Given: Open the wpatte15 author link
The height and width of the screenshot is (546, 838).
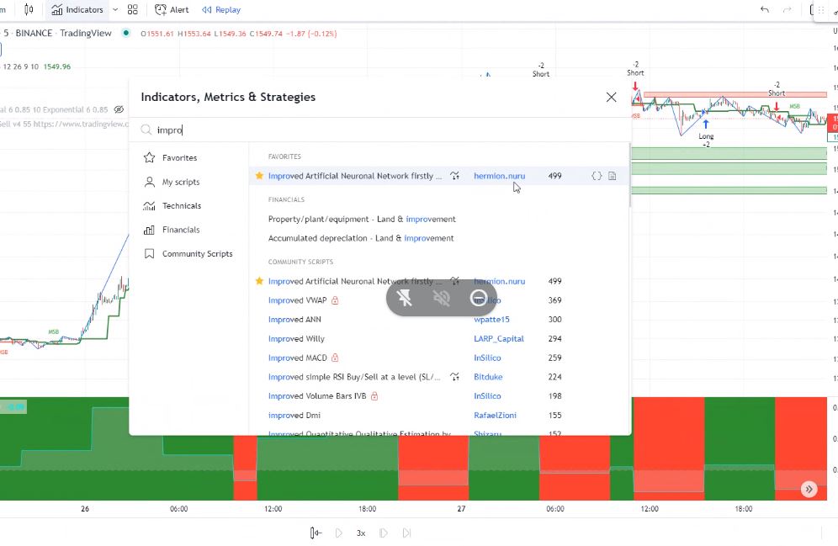Looking at the screenshot, I should pos(491,320).
